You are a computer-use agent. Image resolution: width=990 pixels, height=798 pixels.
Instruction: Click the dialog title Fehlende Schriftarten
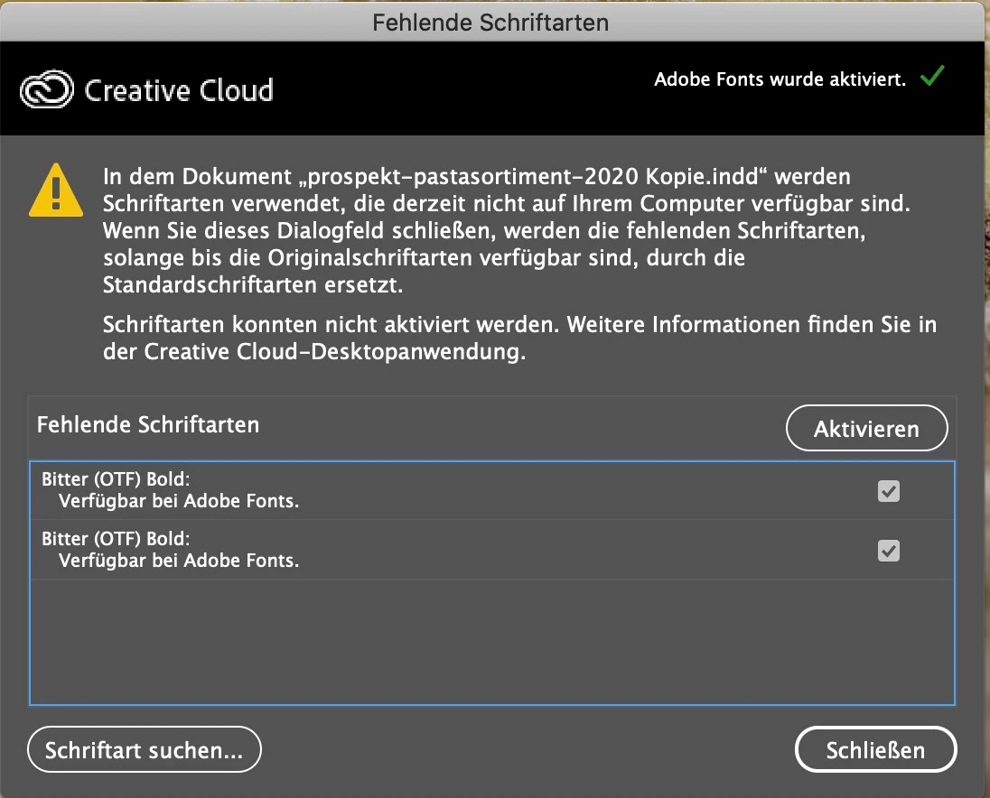tap(490, 23)
